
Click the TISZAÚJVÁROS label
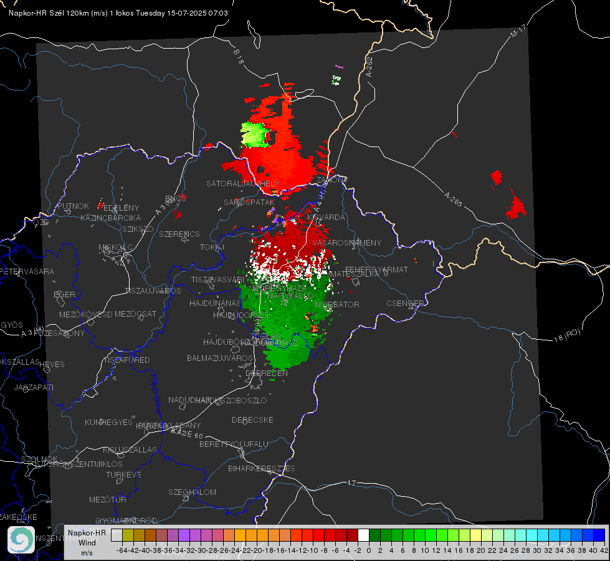(153, 291)
